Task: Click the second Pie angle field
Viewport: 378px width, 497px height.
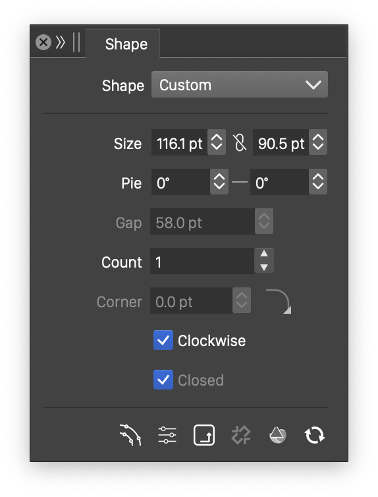Action: (x=279, y=182)
